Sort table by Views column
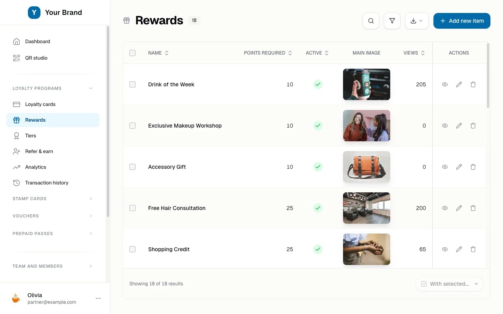Viewport: 503px width, 314px height. tap(414, 53)
